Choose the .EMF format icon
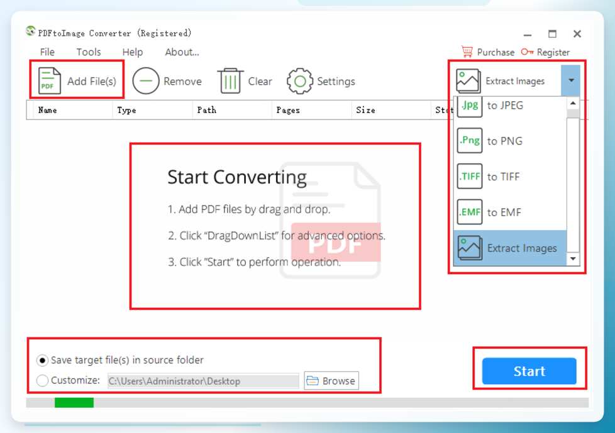This screenshot has width=615, height=433. [470, 212]
